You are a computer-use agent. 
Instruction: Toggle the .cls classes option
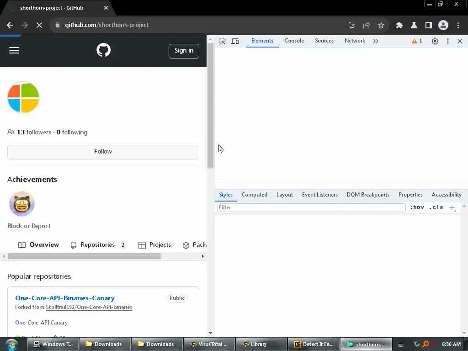[436, 207]
